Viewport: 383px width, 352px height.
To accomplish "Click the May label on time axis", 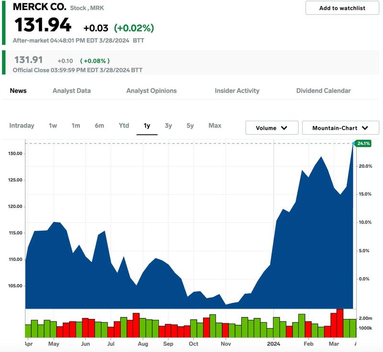I will pos(54,344).
